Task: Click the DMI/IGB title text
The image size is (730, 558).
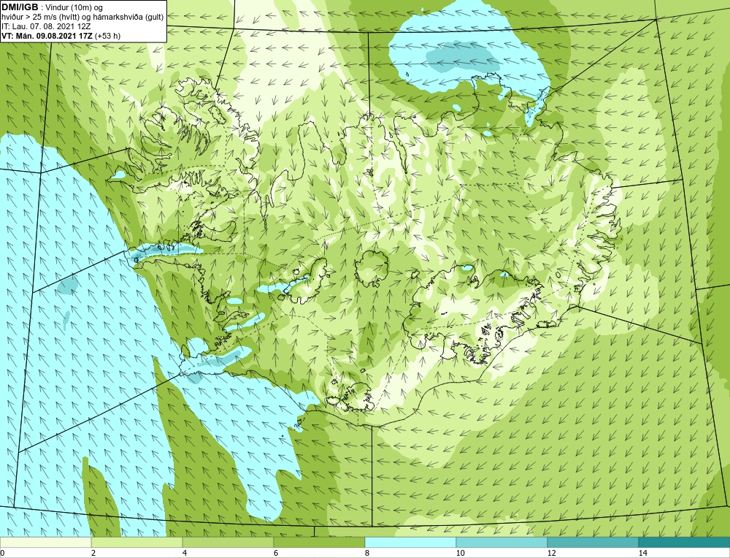Action: (20, 7)
